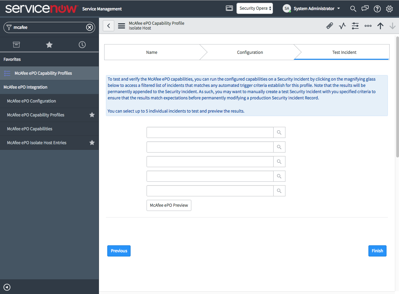Image resolution: width=399 pixels, height=294 pixels.
Task: Open more options ellipsis
Action: 368,26
